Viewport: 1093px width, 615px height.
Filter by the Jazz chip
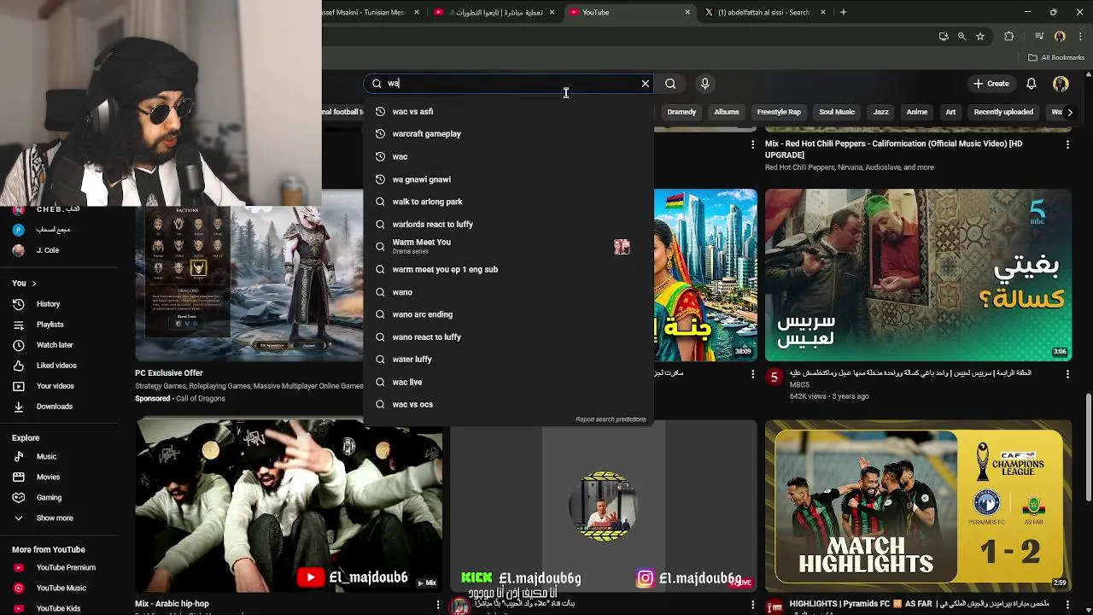point(880,112)
